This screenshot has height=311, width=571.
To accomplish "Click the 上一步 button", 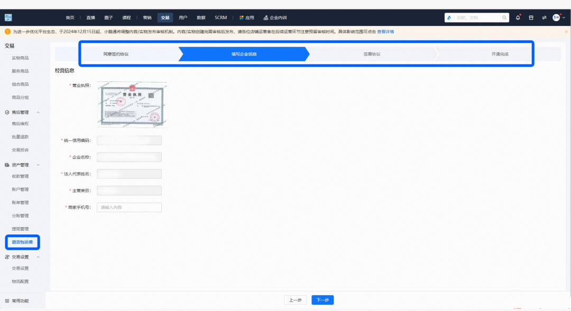I will point(296,300).
